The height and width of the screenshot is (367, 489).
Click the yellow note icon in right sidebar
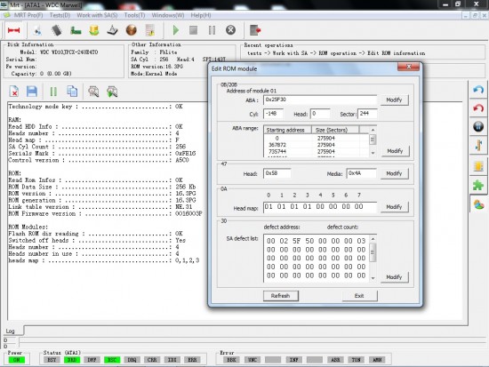click(x=478, y=166)
